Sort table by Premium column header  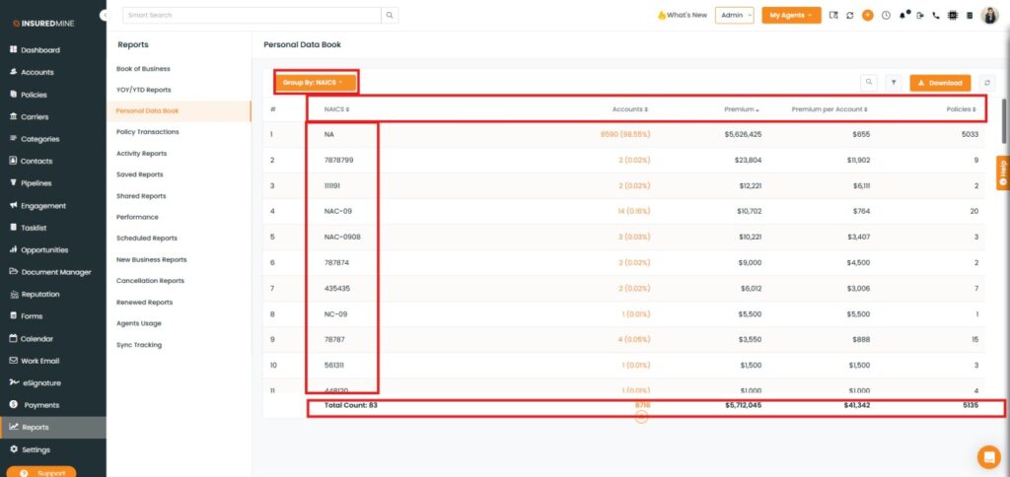click(740, 109)
